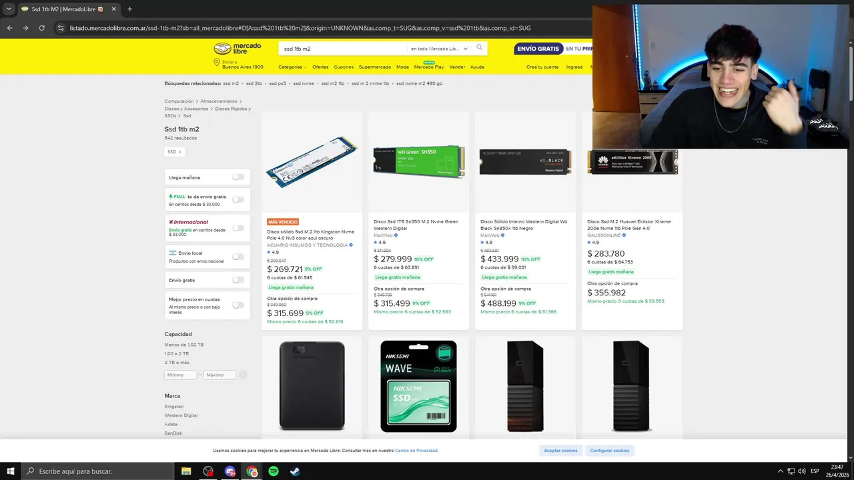
Task: Enable the Envío local filter
Action: point(238,256)
